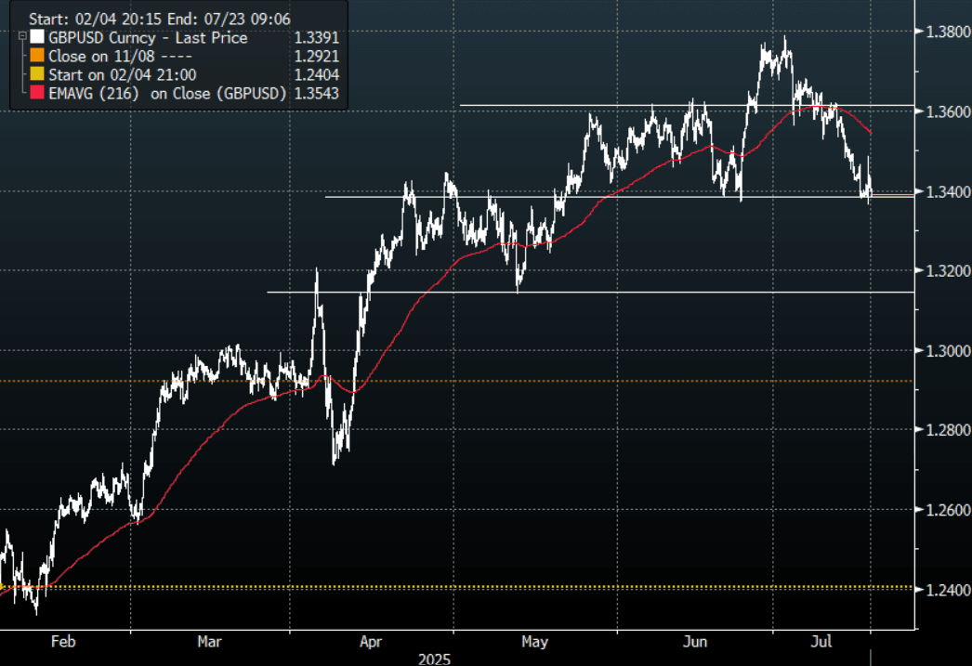The image size is (972, 666).
Task: Click the white GBPUSD Curncy legend swatch
Action: 37,38
